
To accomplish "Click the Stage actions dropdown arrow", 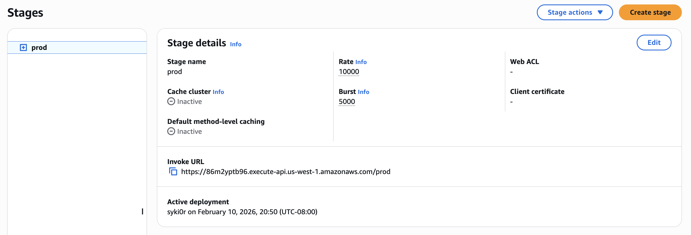I will (600, 12).
